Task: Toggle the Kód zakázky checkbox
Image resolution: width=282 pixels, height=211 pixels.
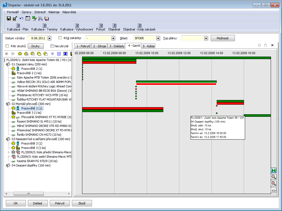Action: point(60,38)
